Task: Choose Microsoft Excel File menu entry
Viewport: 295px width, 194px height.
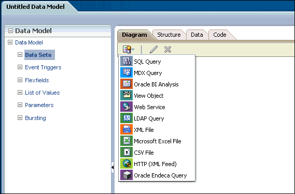Action: pyautogui.click(x=157, y=141)
